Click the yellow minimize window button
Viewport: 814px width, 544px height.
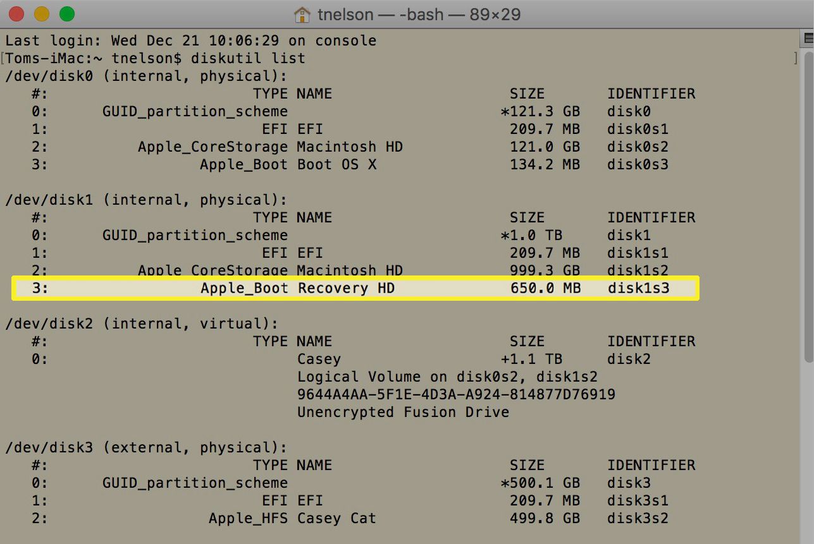(41, 14)
